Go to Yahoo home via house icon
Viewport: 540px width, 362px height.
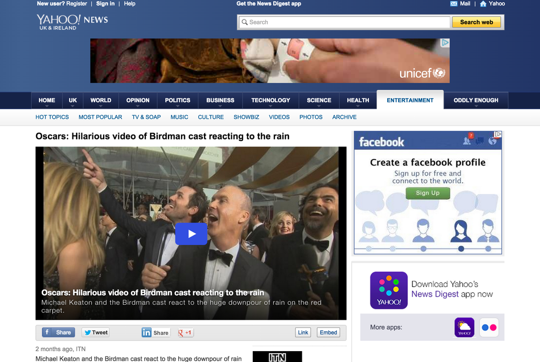click(483, 4)
